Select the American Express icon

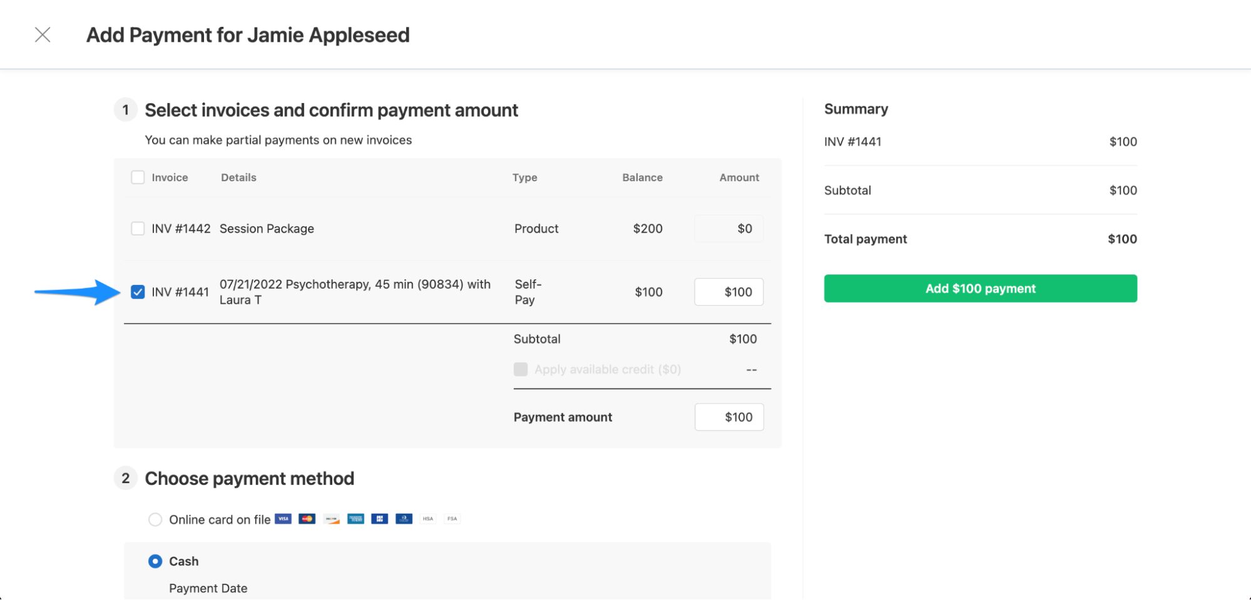click(355, 519)
